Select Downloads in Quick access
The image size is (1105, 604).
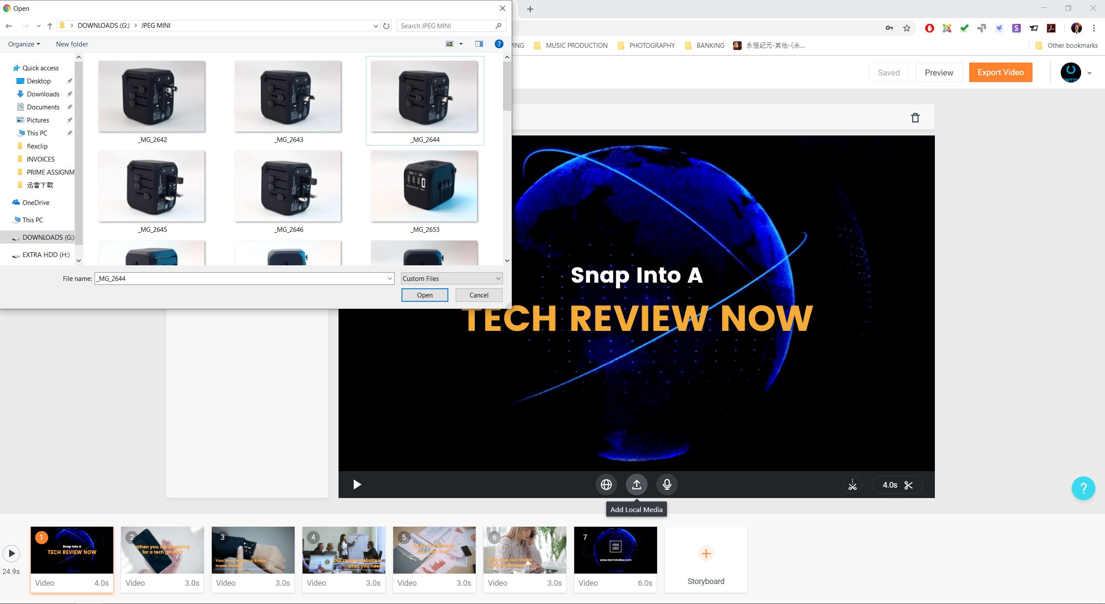pyautogui.click(x=43, y=94)
